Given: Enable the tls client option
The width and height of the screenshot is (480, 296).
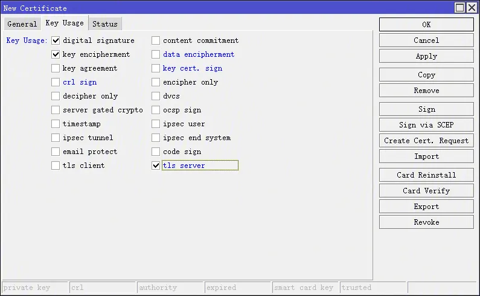Looking at the screenshot, I should [56, 166].
